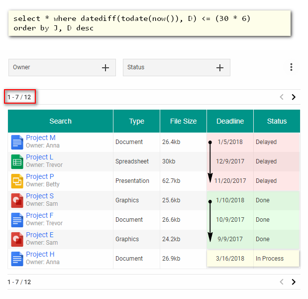Click the Project E graphics icon

point(17,239)
